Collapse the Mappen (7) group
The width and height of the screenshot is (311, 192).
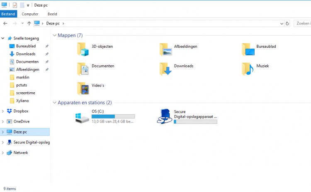click(54, 36)
